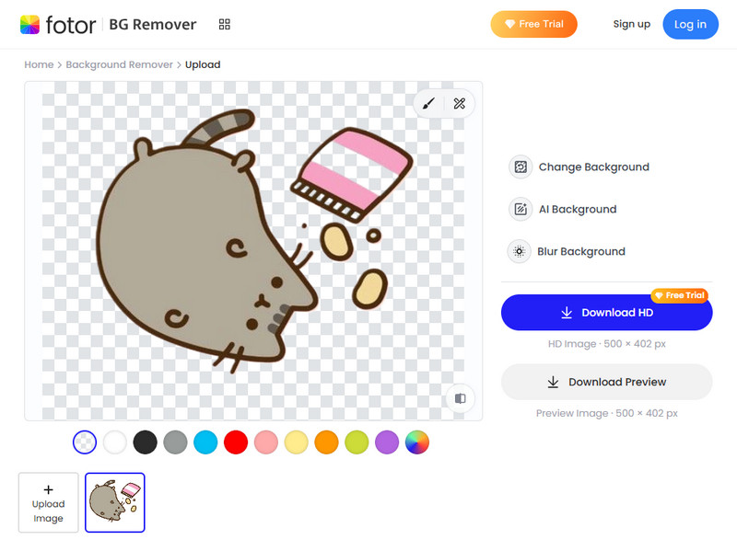
Task: Select the sky blue background swatch
Action: tap(205, 442)
